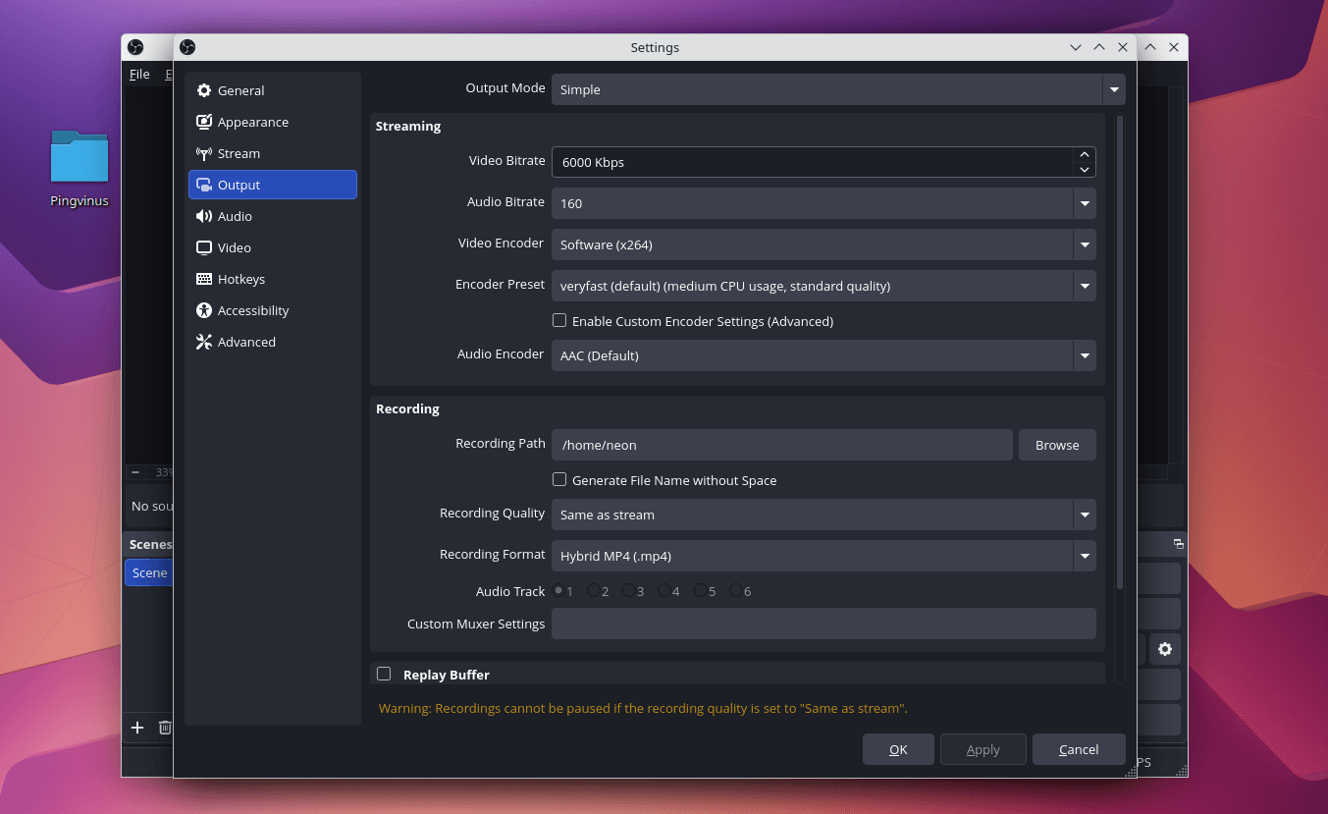The width and height of the screenshot is (1328, 814).
Task: Open the Accessibility icon section
Action: (204, 310)
